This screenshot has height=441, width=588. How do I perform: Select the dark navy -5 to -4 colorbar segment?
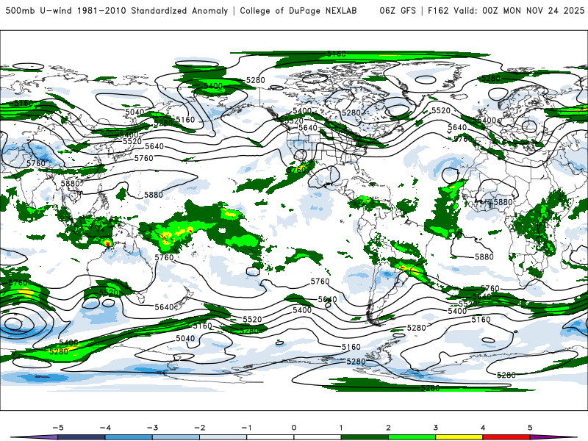pos(82,437)
